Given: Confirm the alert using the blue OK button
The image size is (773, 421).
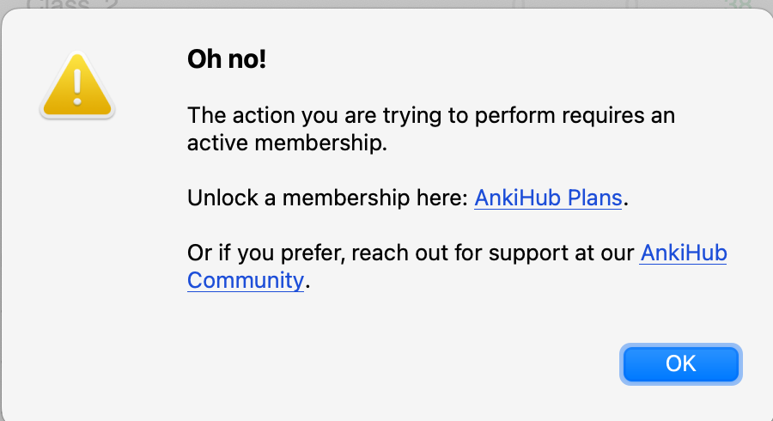Looking at the screenshot, I should pyautogui.click(x=681, y=363).
